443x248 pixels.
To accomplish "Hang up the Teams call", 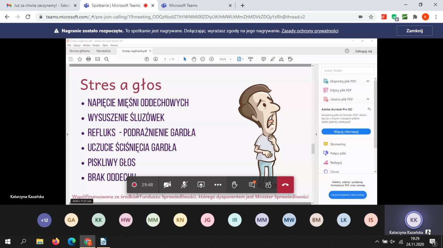I will tap(285, 185).
